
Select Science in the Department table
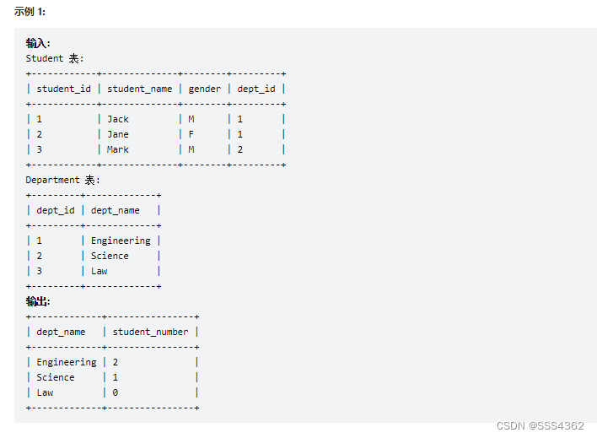[110, 256]
